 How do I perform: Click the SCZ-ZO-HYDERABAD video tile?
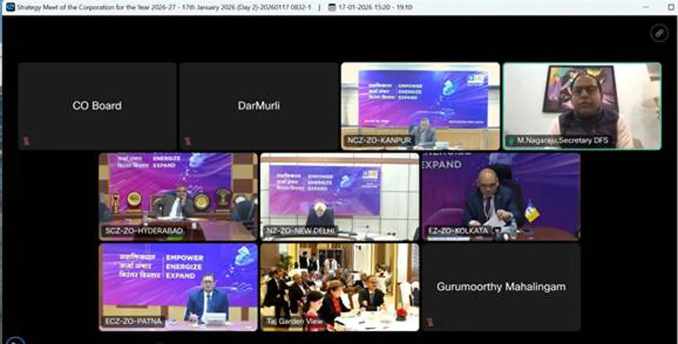pyautogui.click(x=178, y=196)
